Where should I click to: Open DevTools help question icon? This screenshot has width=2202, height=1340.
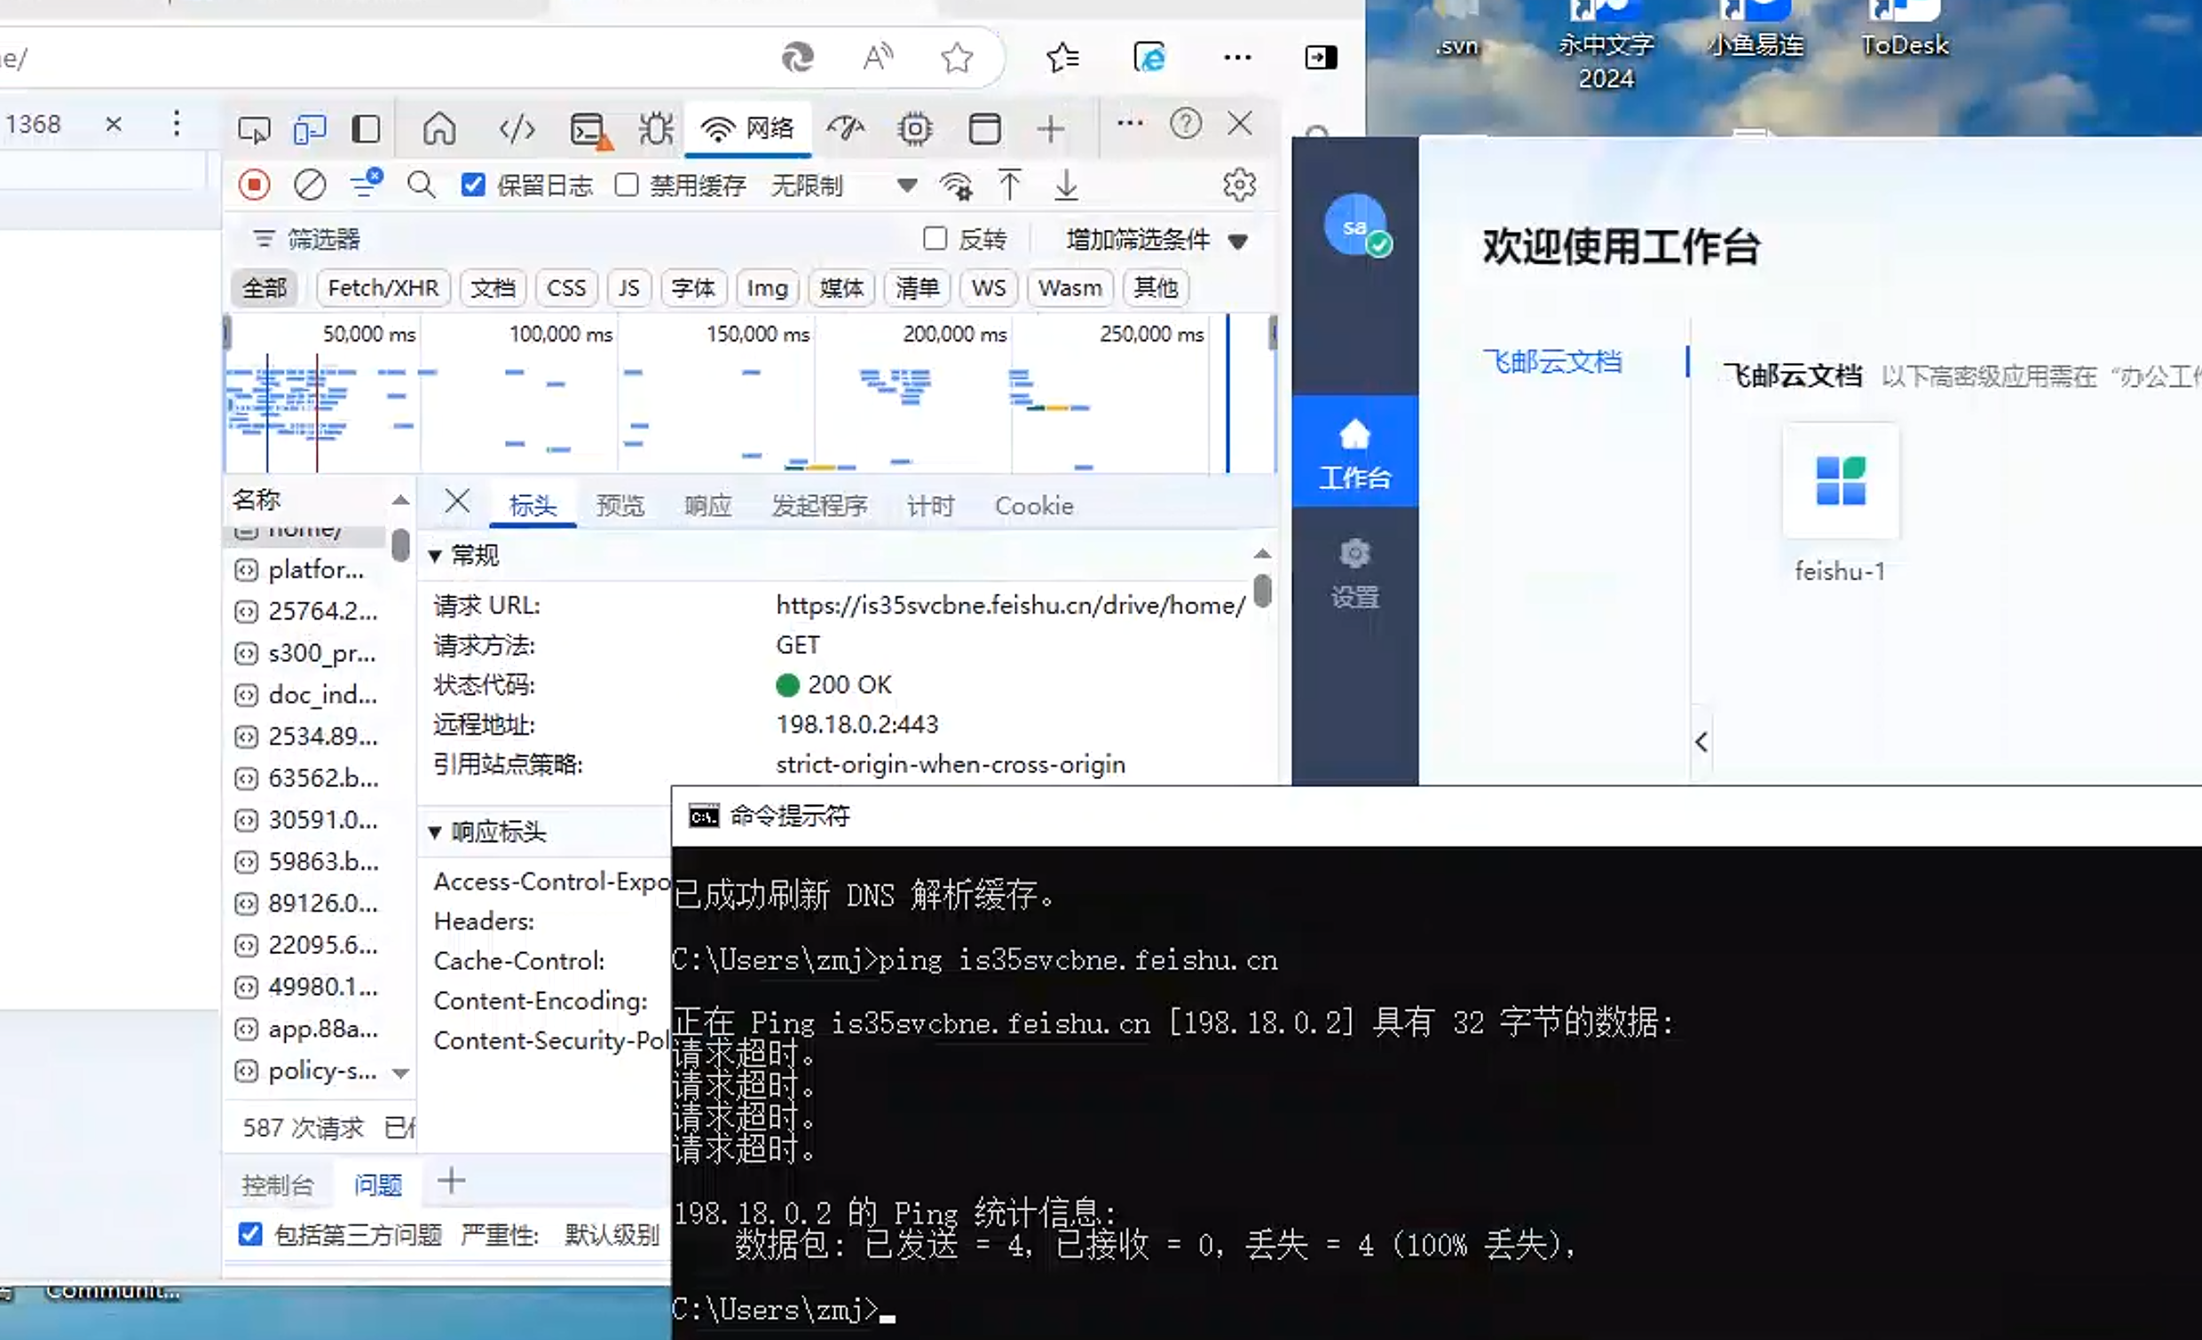pos(1185,123)
